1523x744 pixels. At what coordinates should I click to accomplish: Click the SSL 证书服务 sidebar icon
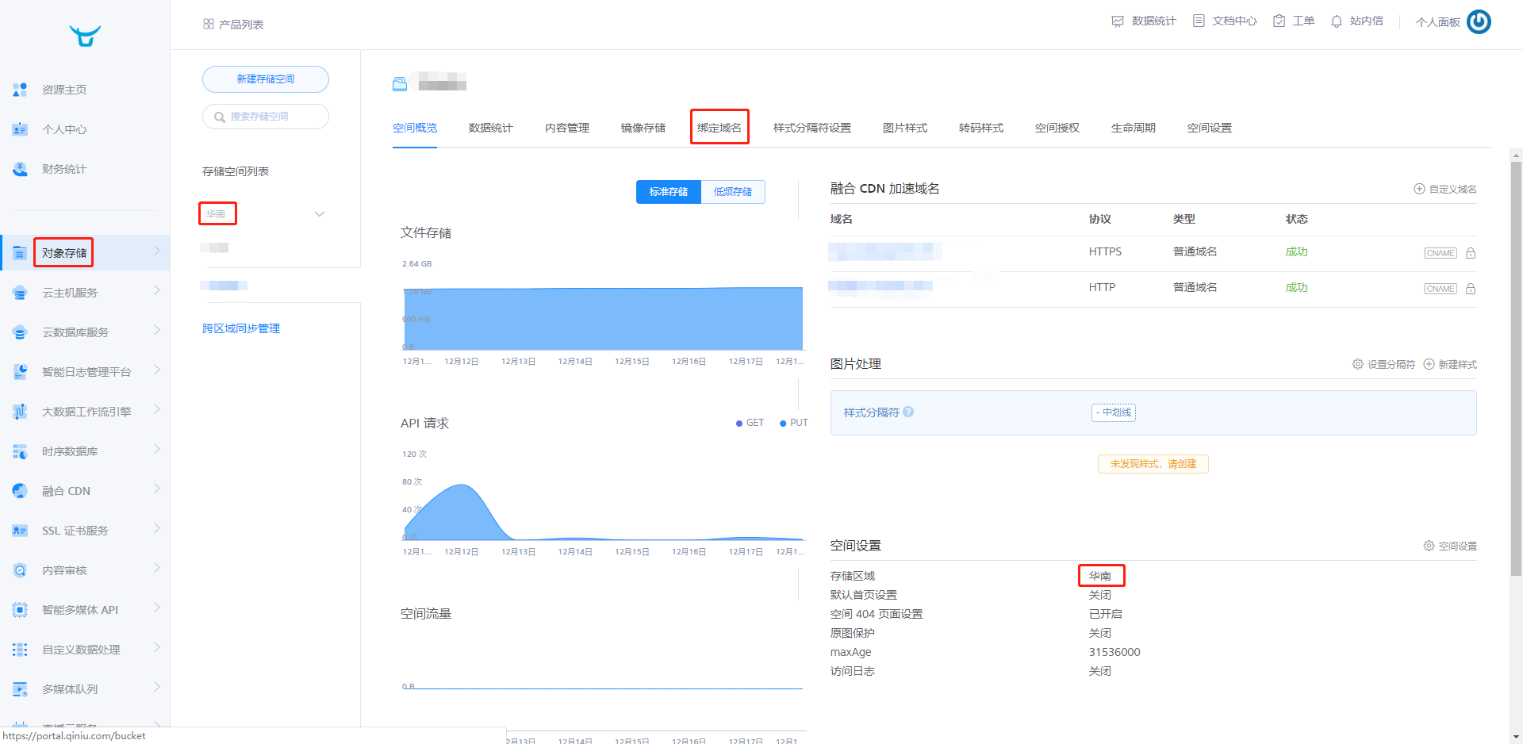(x=20, y=531)
